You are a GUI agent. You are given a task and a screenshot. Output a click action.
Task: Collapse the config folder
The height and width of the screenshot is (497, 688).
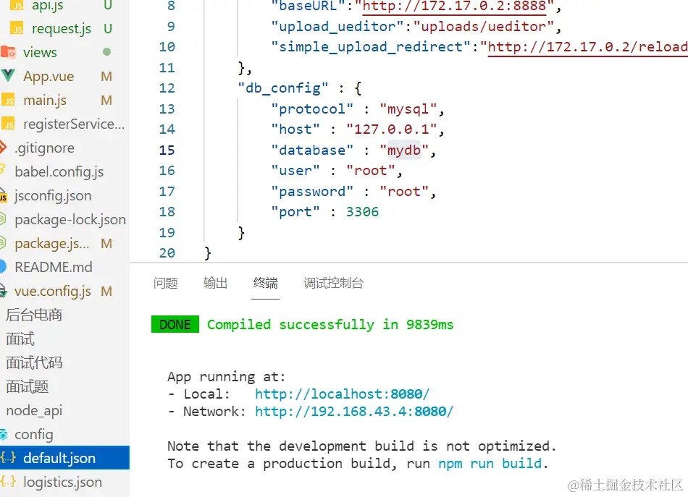pyautogui.click(x=33, y=434)
